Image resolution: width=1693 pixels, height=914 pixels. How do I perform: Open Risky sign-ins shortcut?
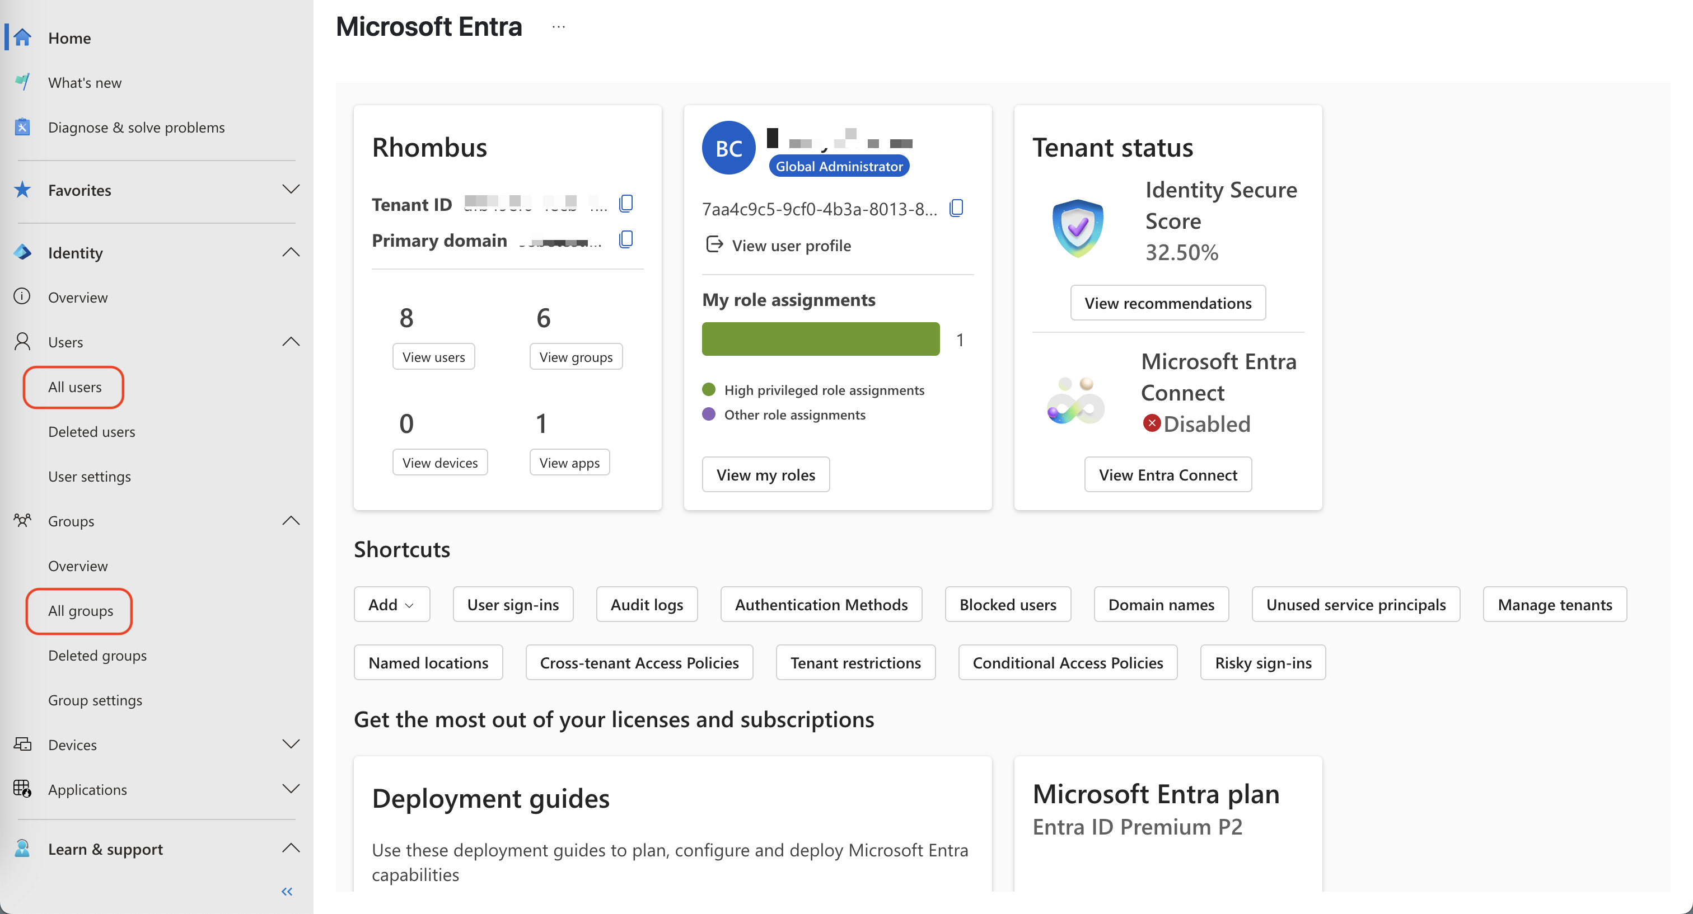pyautogui.click(x=1263, y=662)
